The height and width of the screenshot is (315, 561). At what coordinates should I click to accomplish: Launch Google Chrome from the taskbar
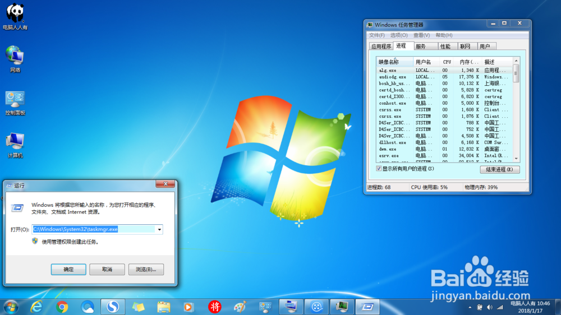[x=62, y=307]
